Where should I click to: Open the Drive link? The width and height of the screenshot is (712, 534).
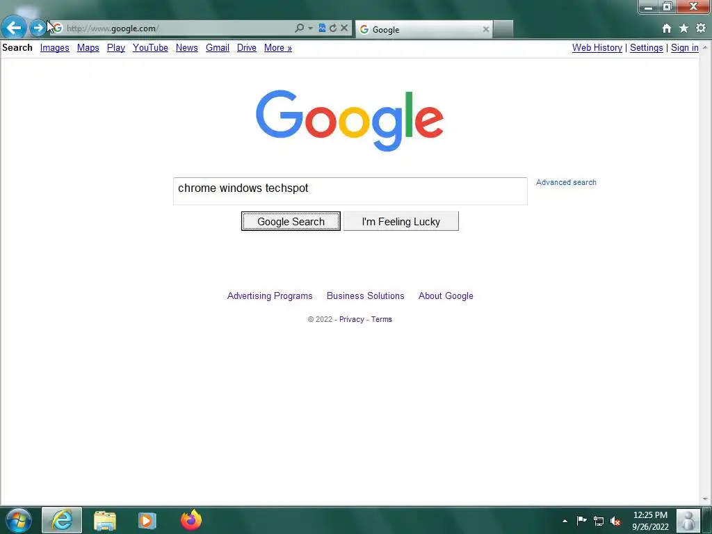(x=247, y=48)
